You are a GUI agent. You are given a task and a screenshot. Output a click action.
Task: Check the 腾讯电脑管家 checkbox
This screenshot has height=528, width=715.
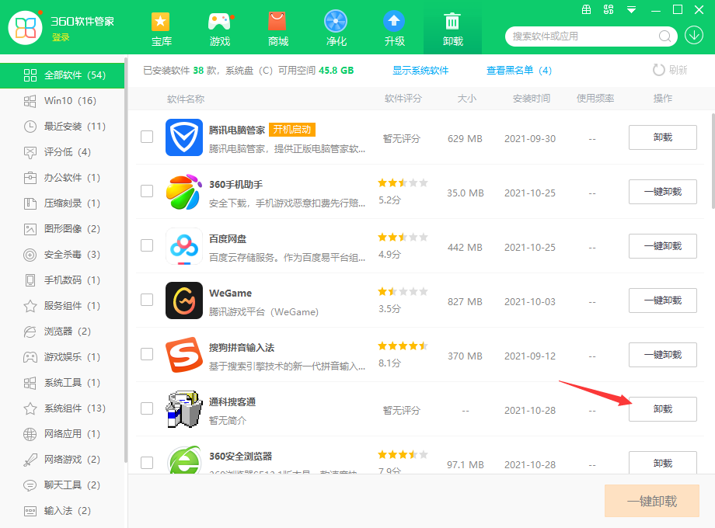pos(147,137)
